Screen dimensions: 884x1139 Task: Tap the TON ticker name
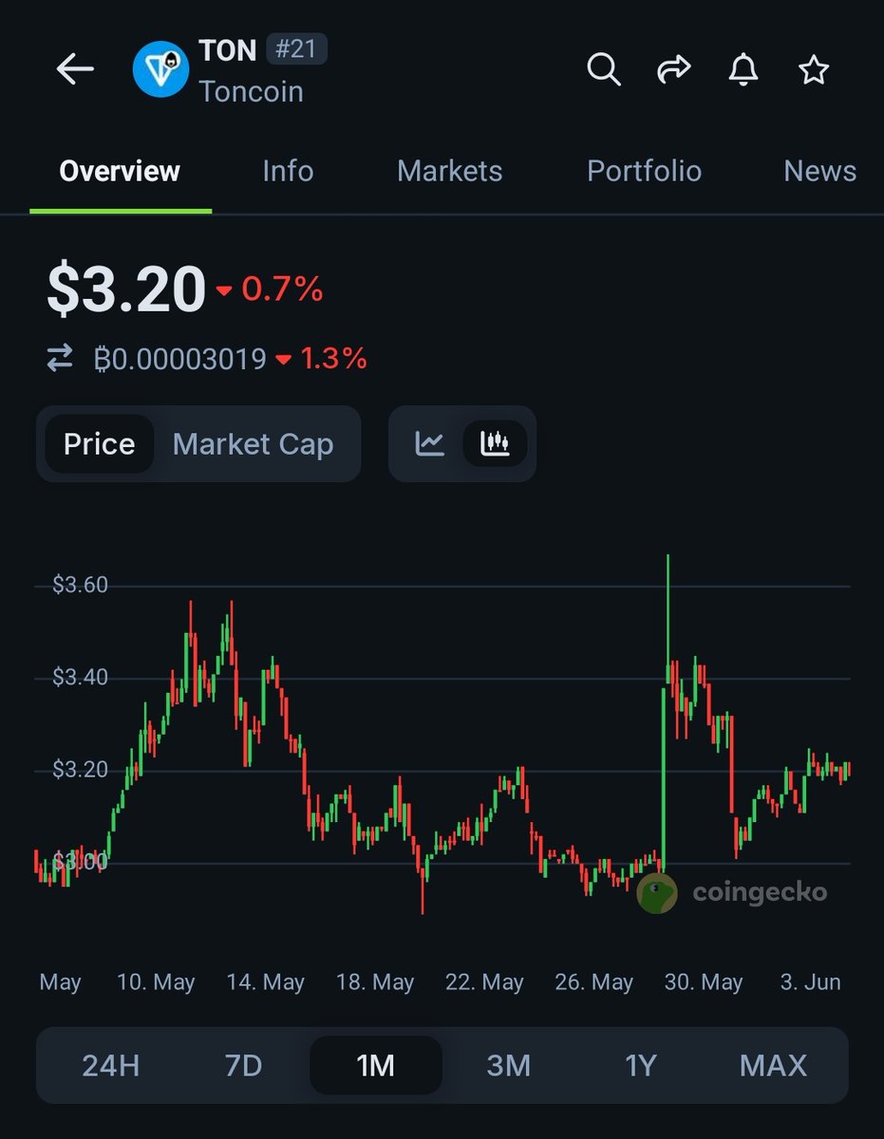(x=228, y=49)
